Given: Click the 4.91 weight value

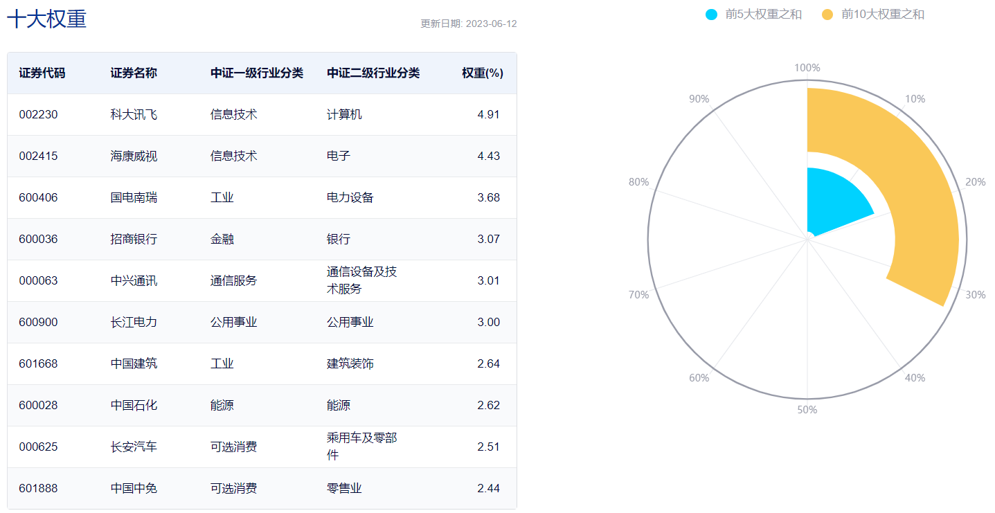Looking at the screenshot, I should coord(489,114).
